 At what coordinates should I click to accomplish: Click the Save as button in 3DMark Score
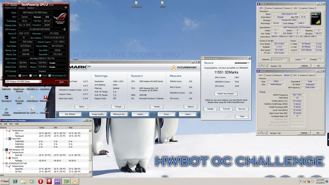tap(242, 109)
